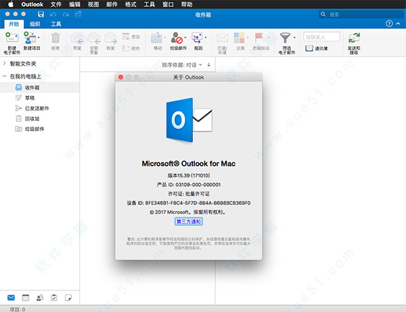Click the Move icon
This screenshot has width=406, height=312.
tap(156, 38)
